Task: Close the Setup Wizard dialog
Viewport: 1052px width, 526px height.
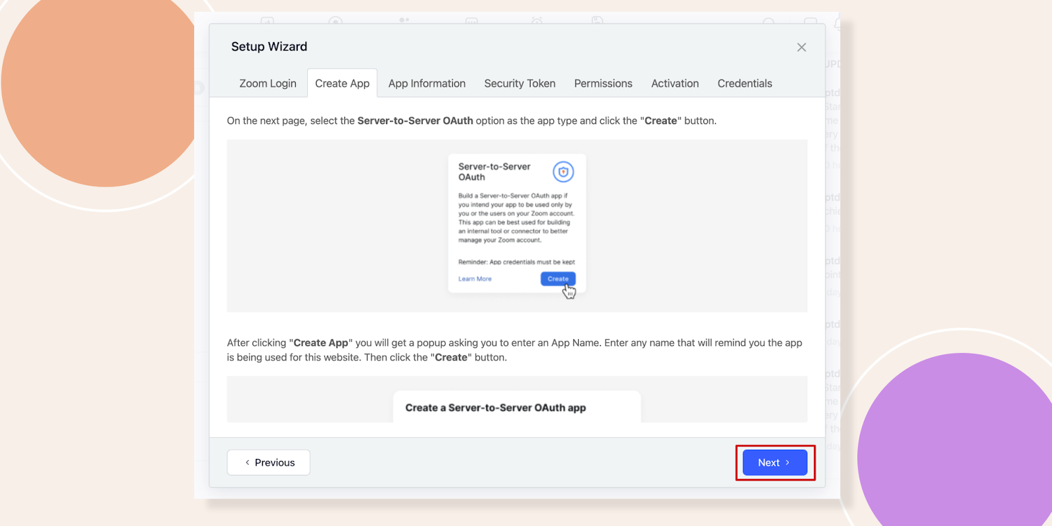Action: tap(801, 47)
